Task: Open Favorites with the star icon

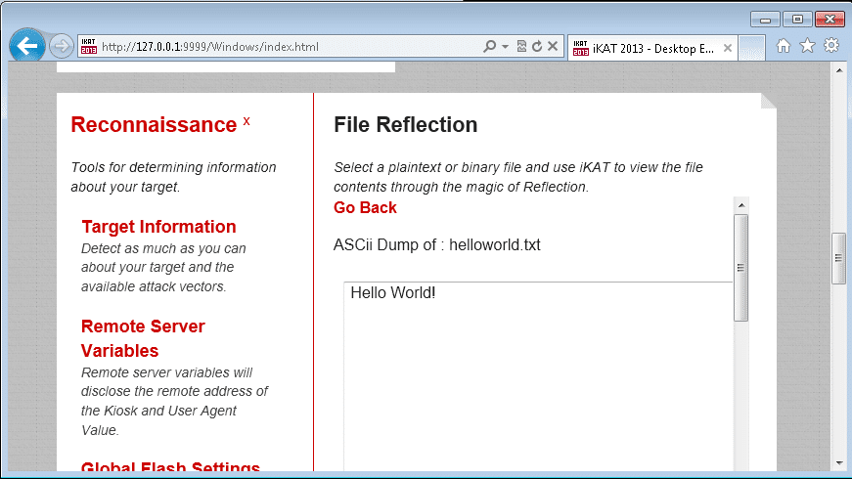Action: tap(807, 46)
